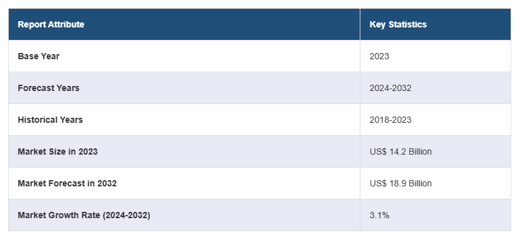This screenshot has height=235, width=515.
Task: Click the word Billion in market size row
Action: pyautogui.click(x=420, y=151)
